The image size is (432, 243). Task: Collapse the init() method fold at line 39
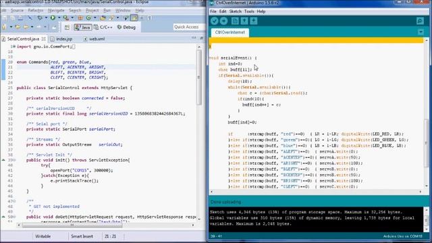click(13, 160)
